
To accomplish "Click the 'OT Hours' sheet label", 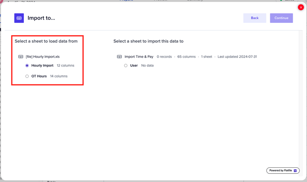I will click(39, 76).
